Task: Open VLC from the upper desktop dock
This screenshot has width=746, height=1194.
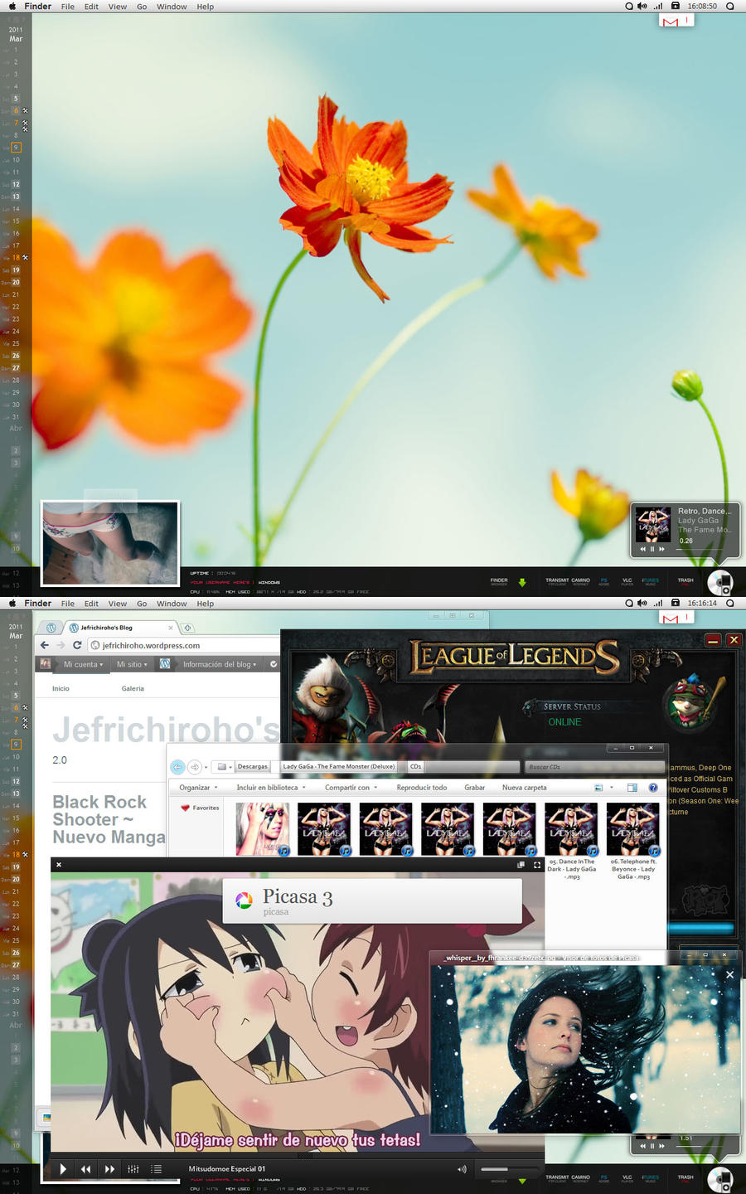Action: (x=627, y=581)
